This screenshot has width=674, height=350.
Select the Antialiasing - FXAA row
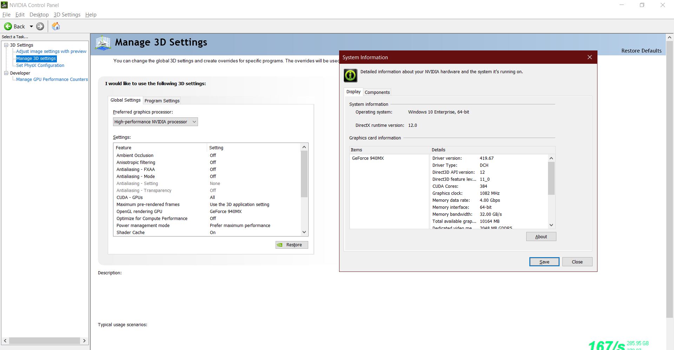pos(207,170)
